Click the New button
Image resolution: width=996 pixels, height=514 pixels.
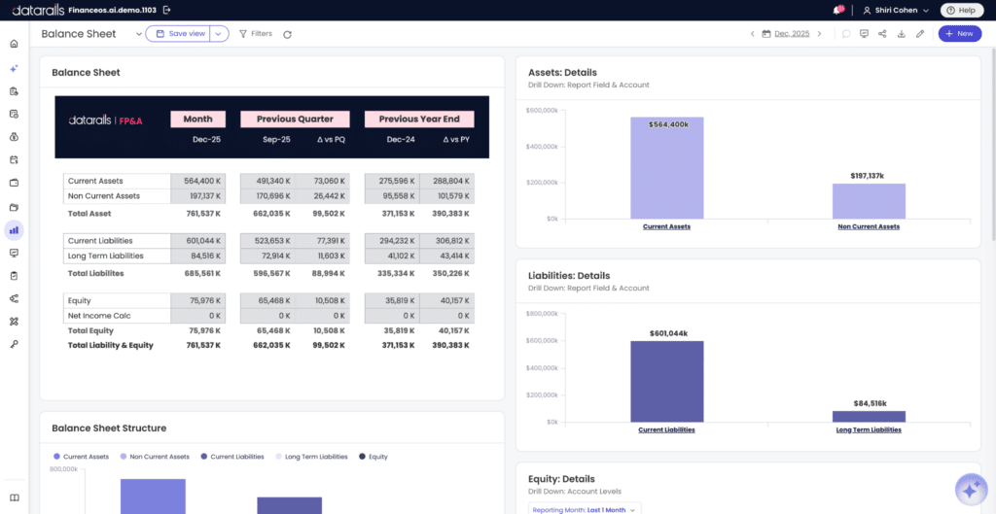(959, 34)
